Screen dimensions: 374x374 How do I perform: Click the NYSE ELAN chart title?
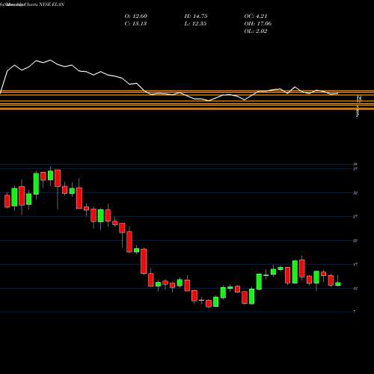[32, 4]
